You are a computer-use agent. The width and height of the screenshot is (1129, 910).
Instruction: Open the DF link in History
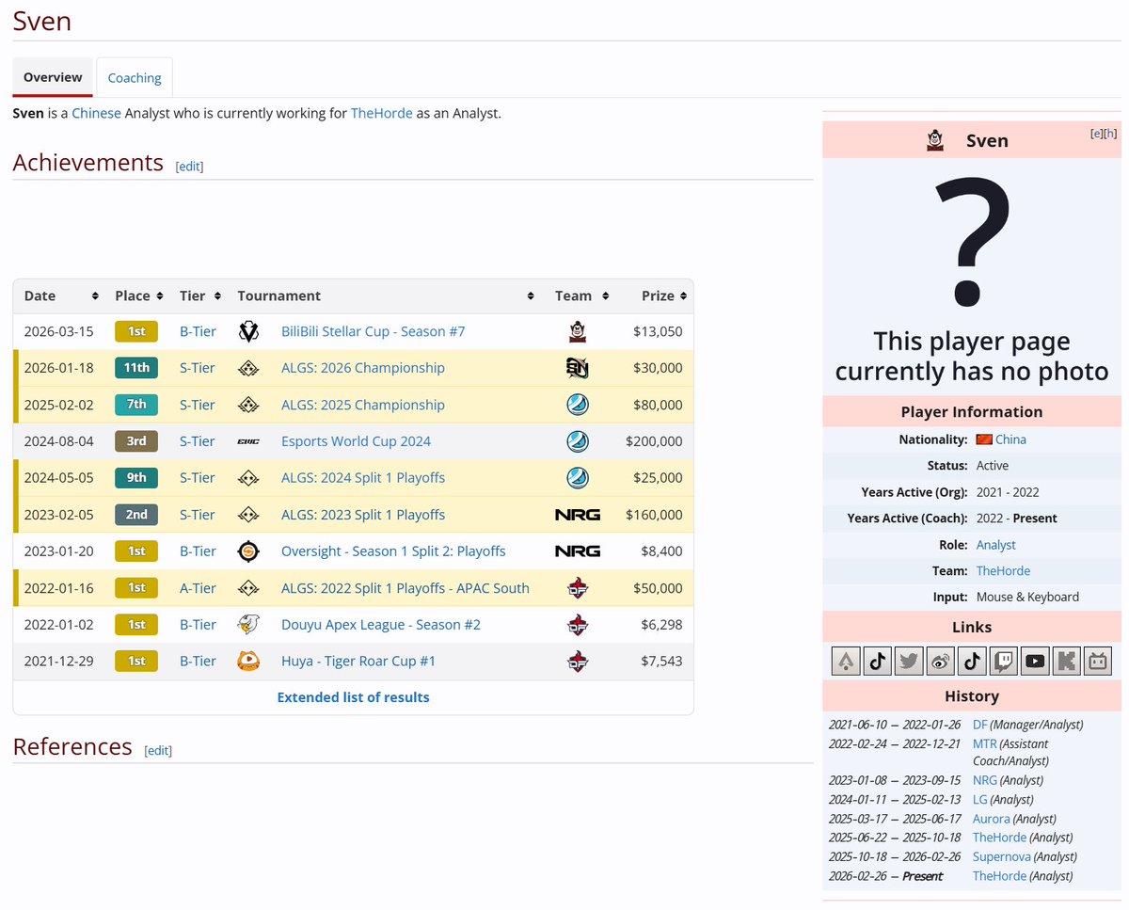(979, 725)
